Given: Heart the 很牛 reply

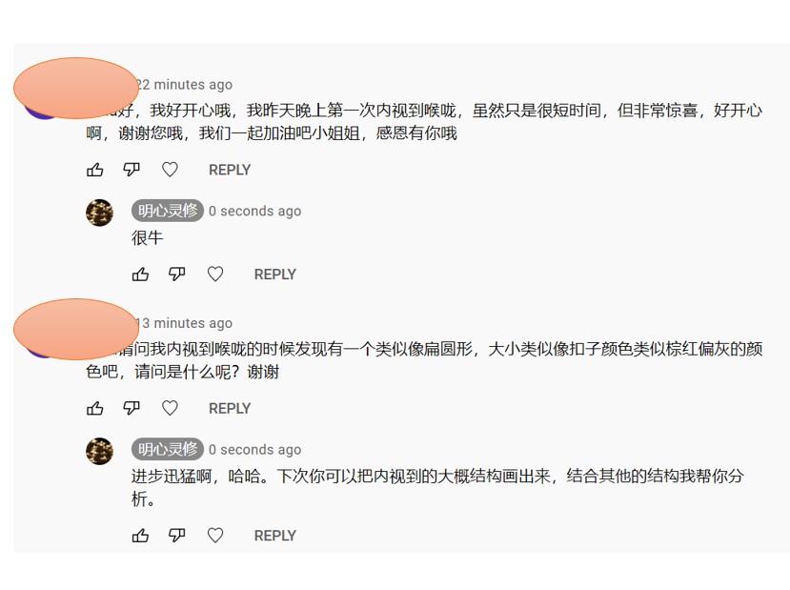Looking at the screenshot, I should pyautogui.click(x=215, y=275).
